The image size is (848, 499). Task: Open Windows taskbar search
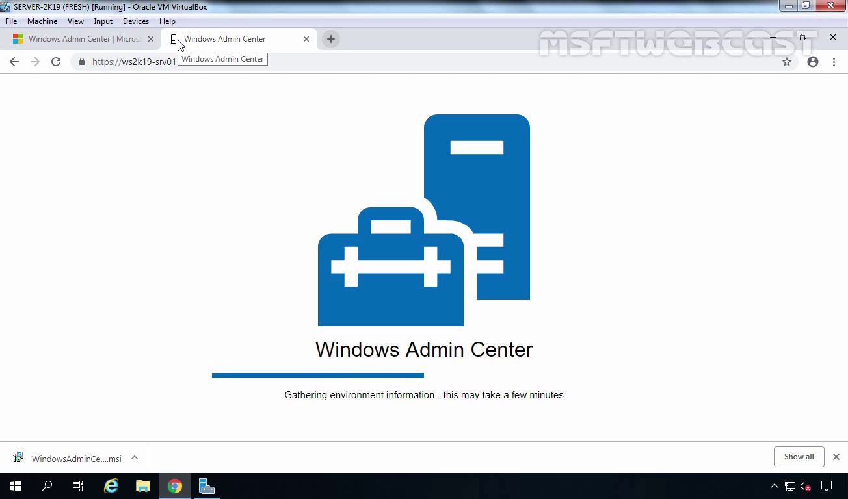pyautogui.click(x=47, y=486)
